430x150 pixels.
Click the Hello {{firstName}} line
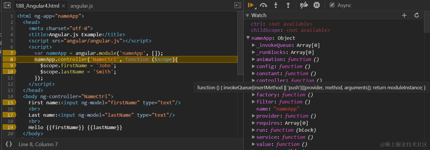(75, 127)
